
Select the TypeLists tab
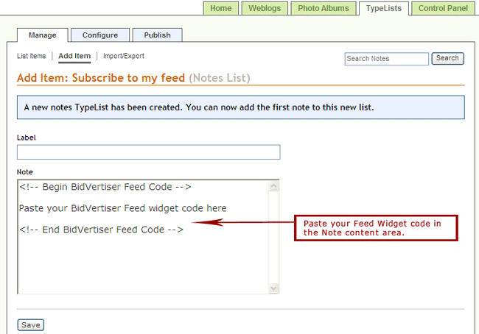[x=384, y=8]
